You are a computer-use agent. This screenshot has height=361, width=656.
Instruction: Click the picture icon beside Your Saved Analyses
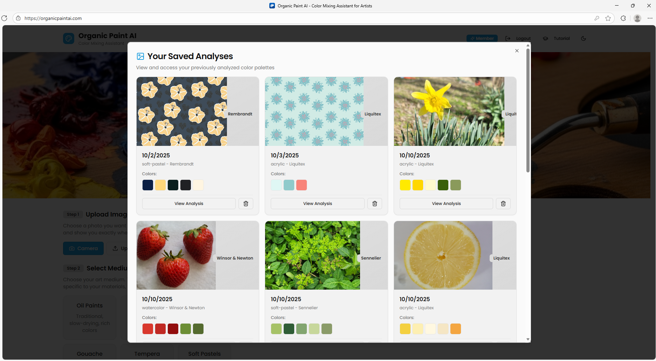click(140, 56)
